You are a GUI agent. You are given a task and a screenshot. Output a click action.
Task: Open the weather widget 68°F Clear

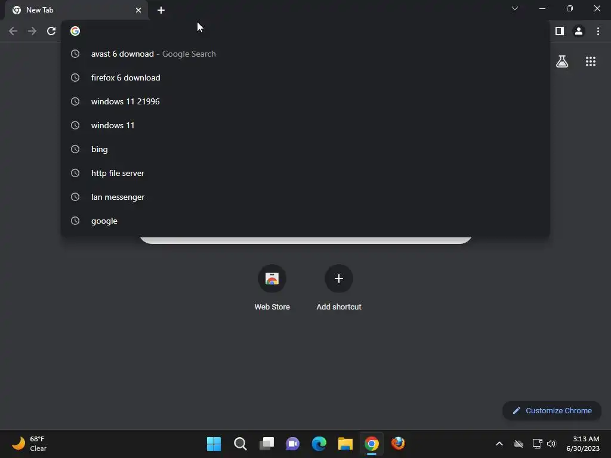(29, 444)
